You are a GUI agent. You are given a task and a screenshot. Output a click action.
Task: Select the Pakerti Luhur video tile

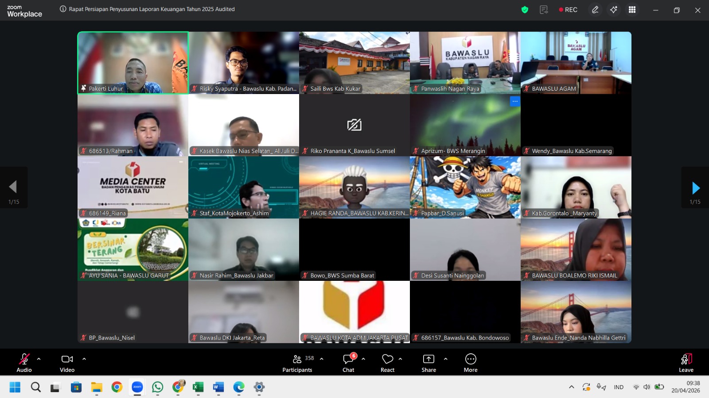coord(133,62)
